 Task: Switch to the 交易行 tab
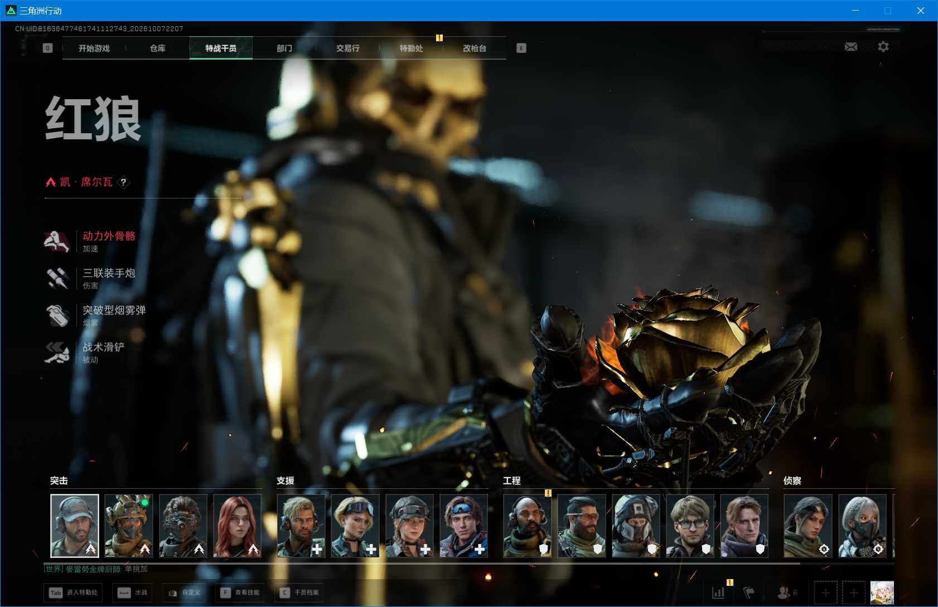click(347, 48)
